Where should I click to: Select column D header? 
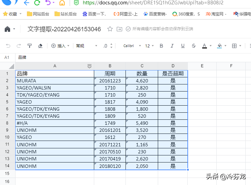[173, 66]
